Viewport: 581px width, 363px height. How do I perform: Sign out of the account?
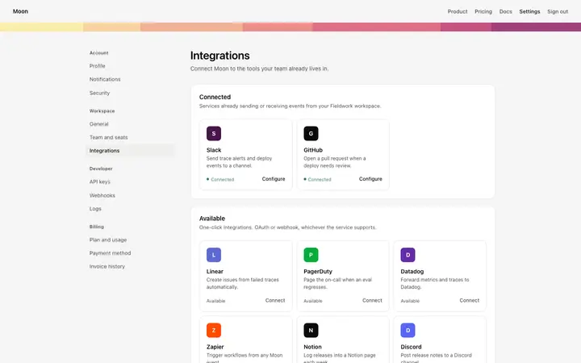click(558, 11)
